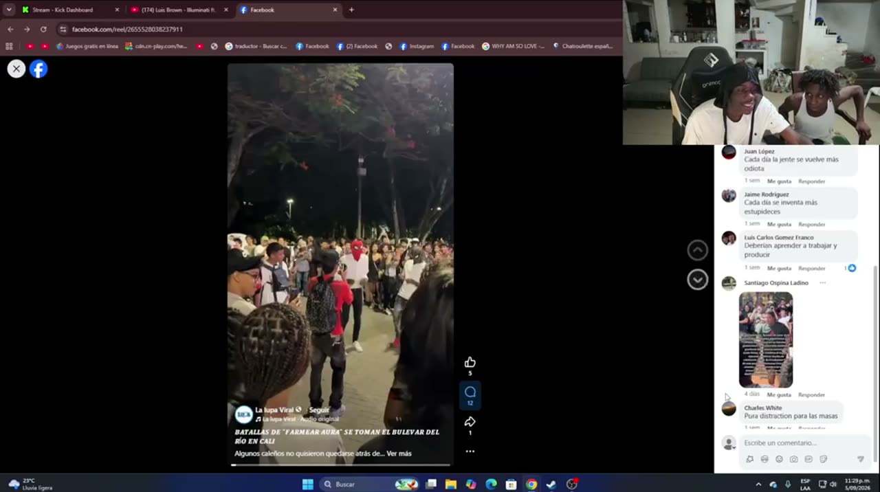Open options for Santiago Ospina Ladino's comment

pos(822,283)
